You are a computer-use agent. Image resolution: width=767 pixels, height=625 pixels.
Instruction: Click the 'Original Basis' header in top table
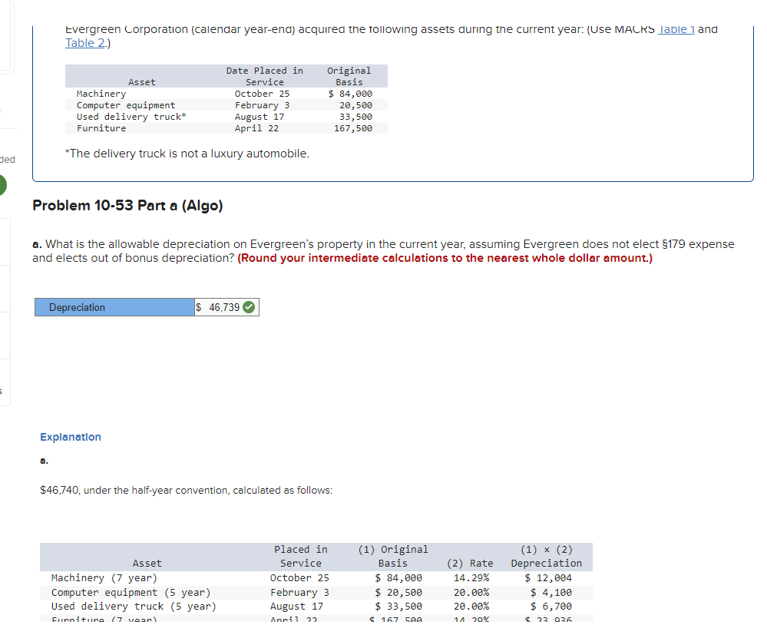(349, 76)
